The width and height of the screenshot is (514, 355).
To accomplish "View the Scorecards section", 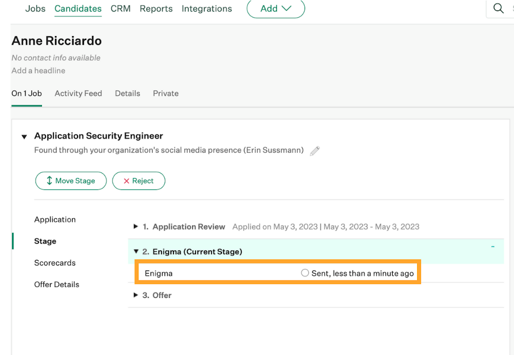I will (x=54, y=262).
